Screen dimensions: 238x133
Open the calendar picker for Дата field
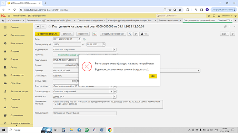coord(79,39)
